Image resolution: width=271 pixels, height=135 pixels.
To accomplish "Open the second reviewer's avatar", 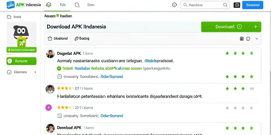I will (50, 89).
